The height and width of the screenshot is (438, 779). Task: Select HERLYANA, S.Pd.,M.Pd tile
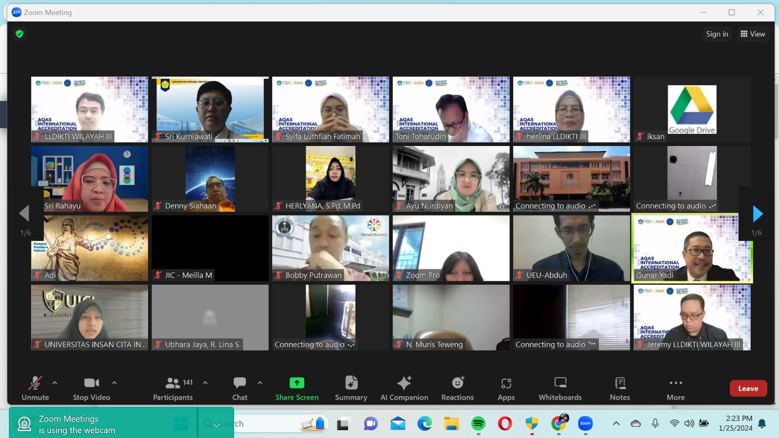331,179
